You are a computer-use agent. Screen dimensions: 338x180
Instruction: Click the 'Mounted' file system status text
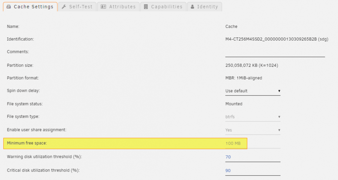point(234,104)
